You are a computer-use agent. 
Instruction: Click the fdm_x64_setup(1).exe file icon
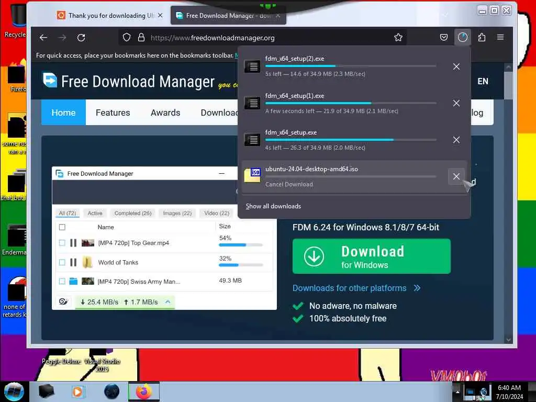[252, 103]
